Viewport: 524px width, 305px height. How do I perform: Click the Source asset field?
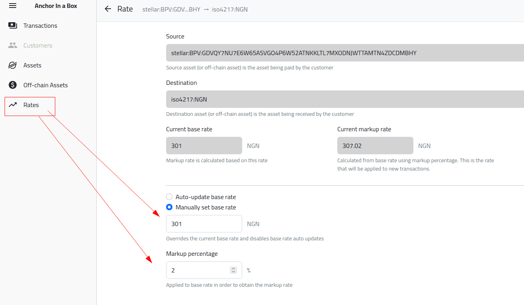point(345,53)
